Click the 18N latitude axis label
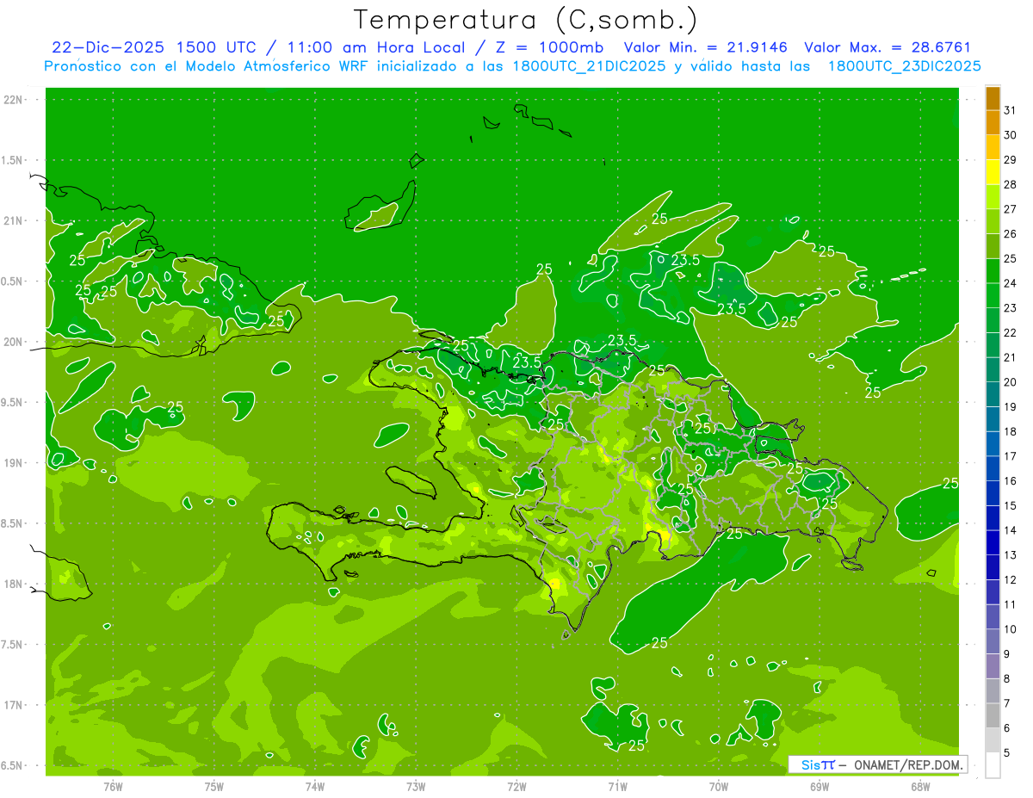 (14, 584)
